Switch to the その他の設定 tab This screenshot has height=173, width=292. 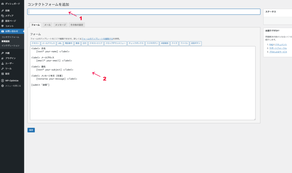76,25
